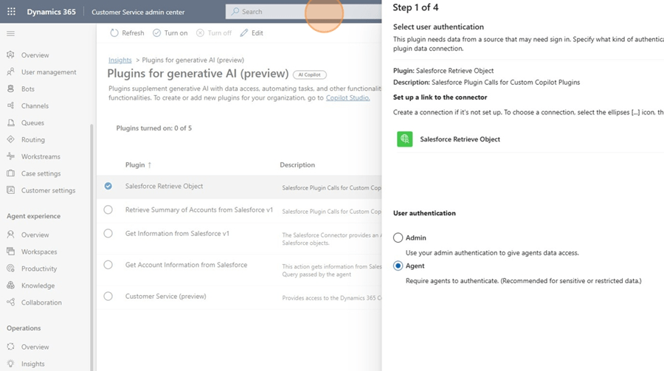Select the Admin authentication radio button
Viewport: 664px width, 371px height.
398,238
